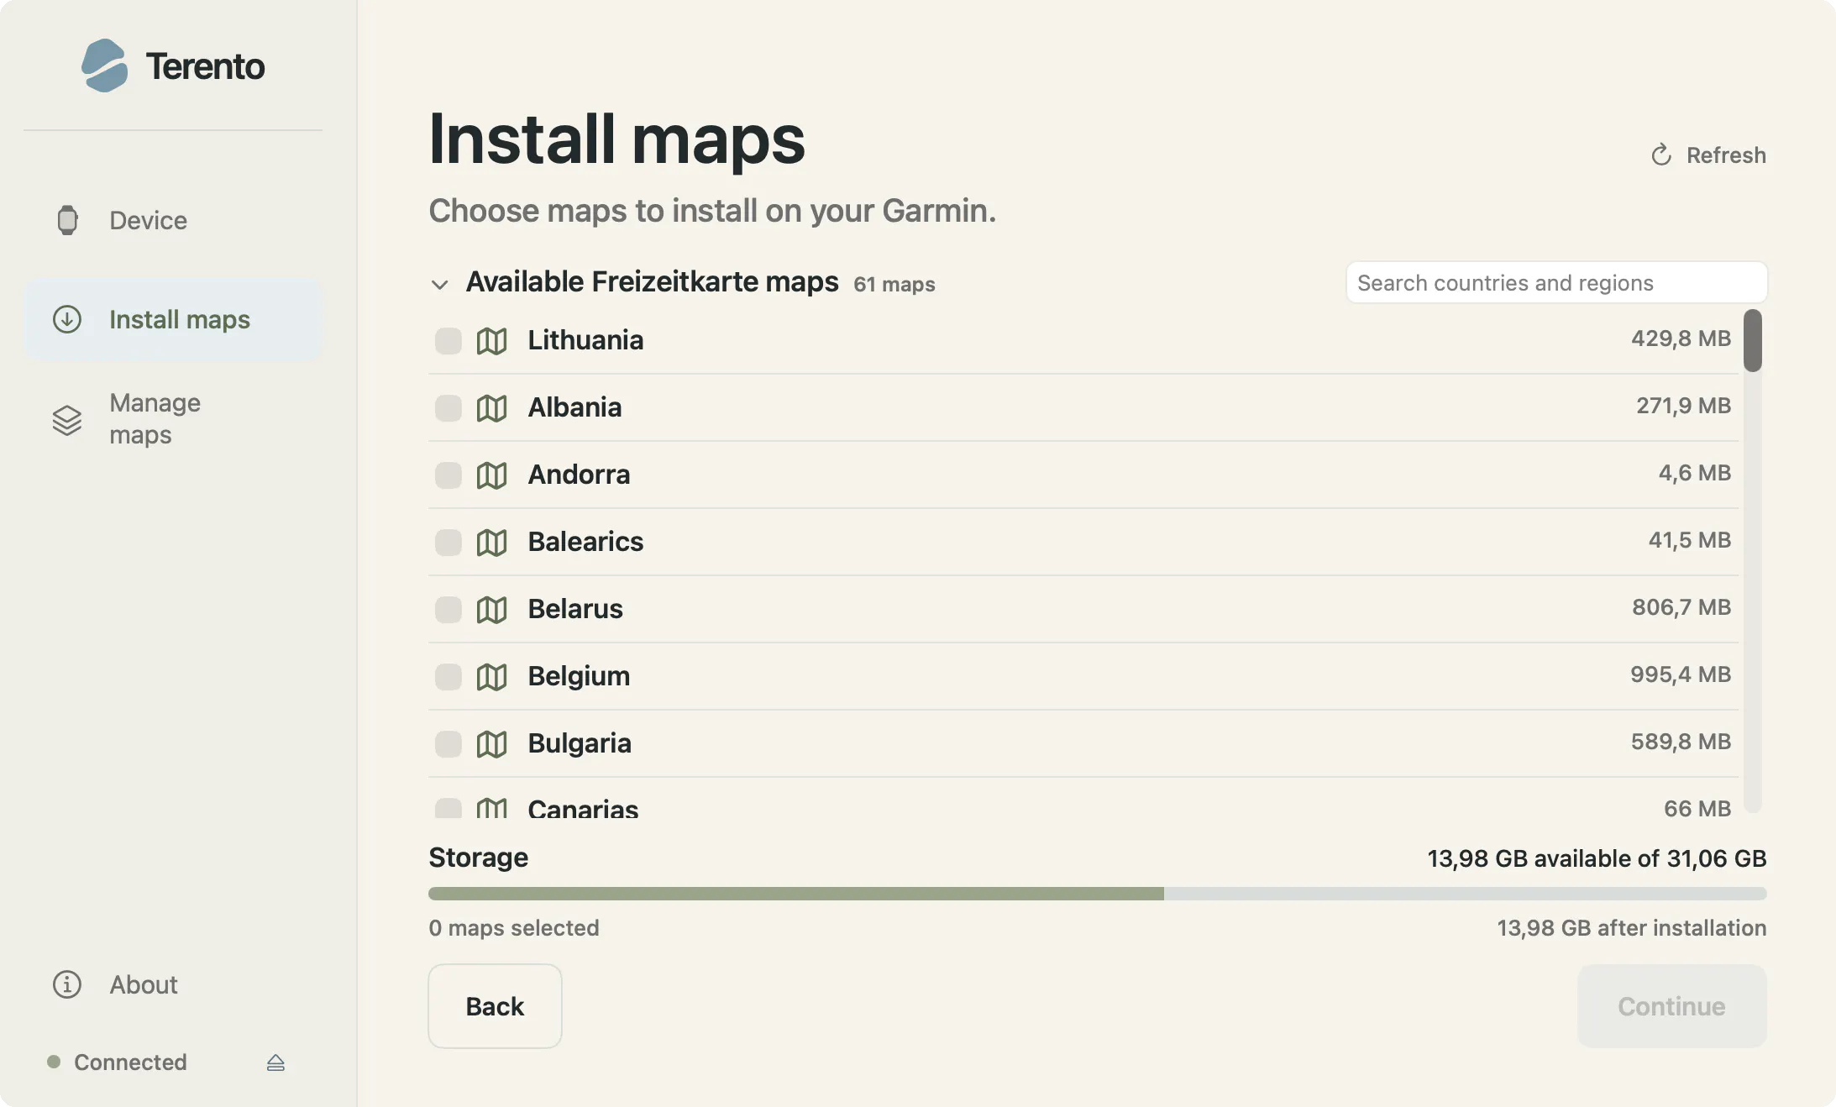Click the Albania map name
This screenshot has height=1107, width=1836.
click(x=574, y=407)
